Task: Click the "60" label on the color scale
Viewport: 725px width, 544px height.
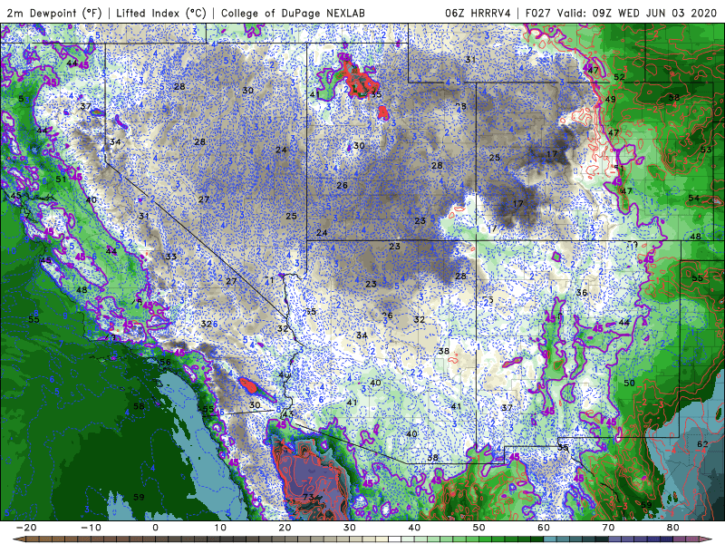Action: pyautogui.click(x=544, y=528)
